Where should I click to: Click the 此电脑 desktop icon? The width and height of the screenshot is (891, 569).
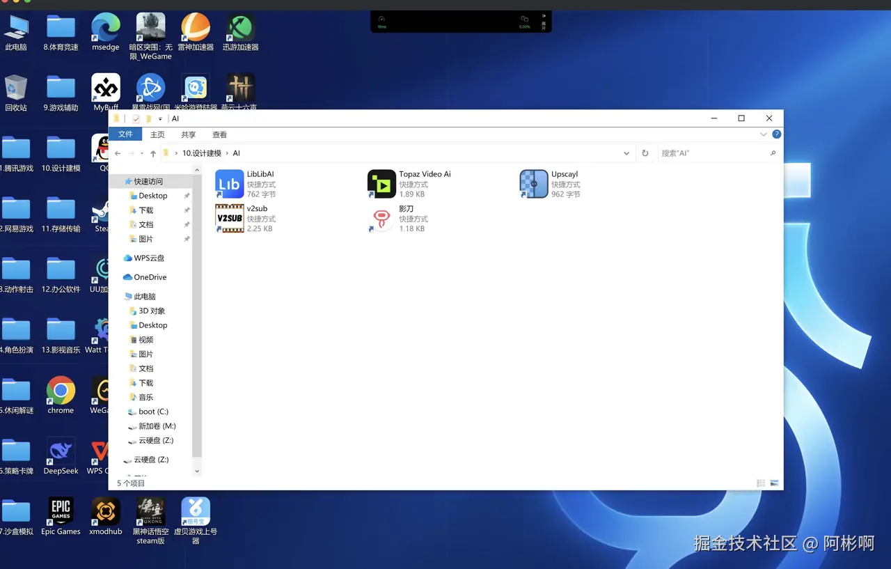pos(16,32)
